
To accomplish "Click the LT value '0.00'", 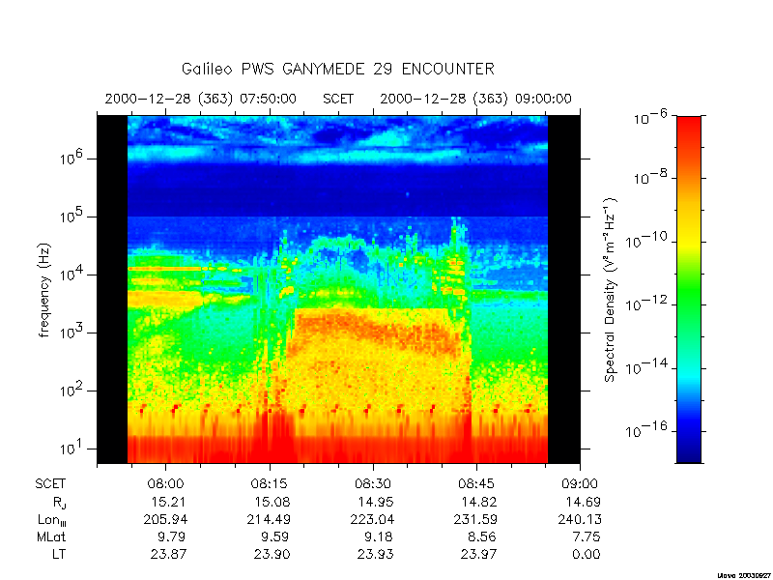I will 587,554.
